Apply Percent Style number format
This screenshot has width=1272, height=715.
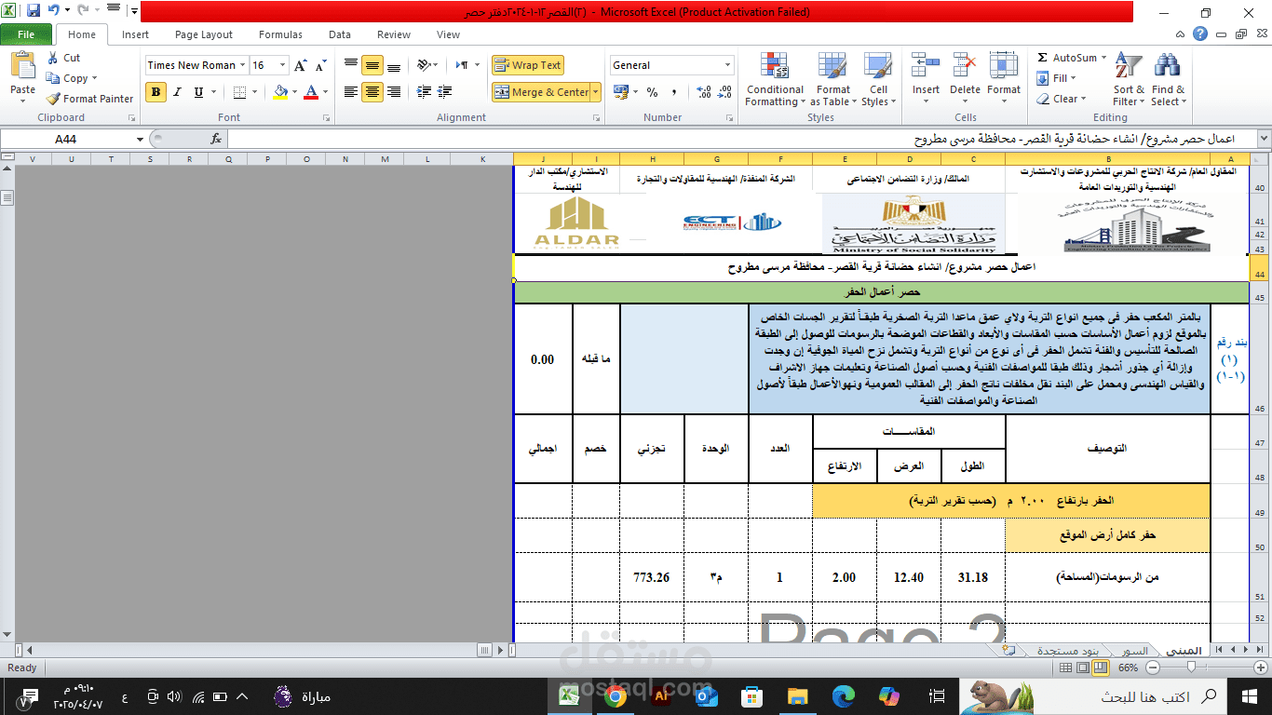point(652,92)
